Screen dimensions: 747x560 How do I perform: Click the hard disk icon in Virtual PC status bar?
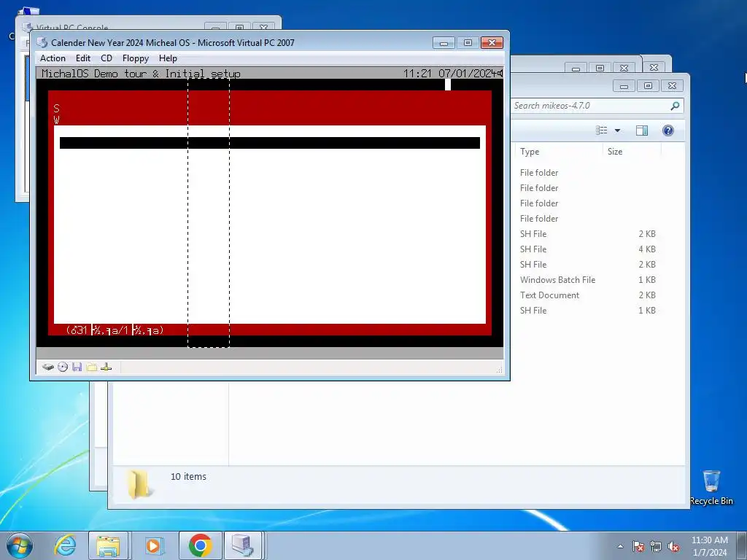47,367
